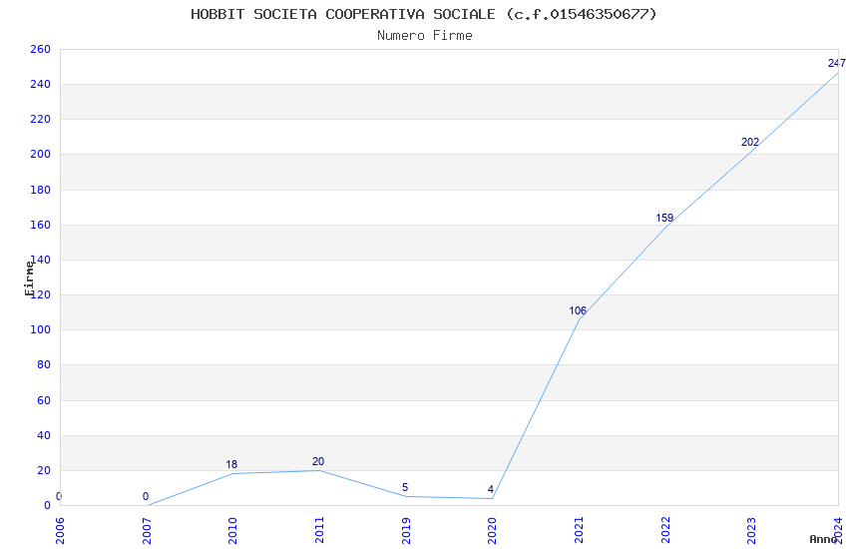Image resolution: width=848 pixels, height=549 pixels.
Task: Click y-axis value 80
Action: click(44, 364)
